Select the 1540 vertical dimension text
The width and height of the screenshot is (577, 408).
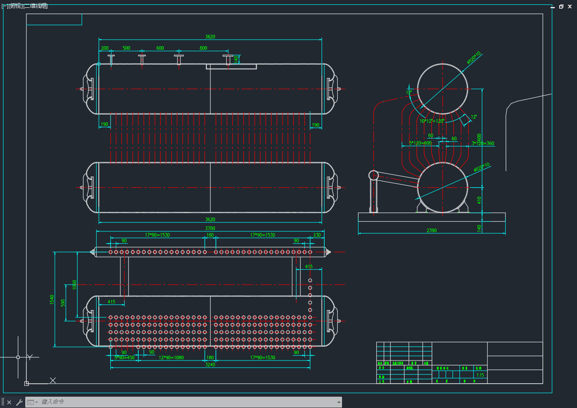point(52,300)
